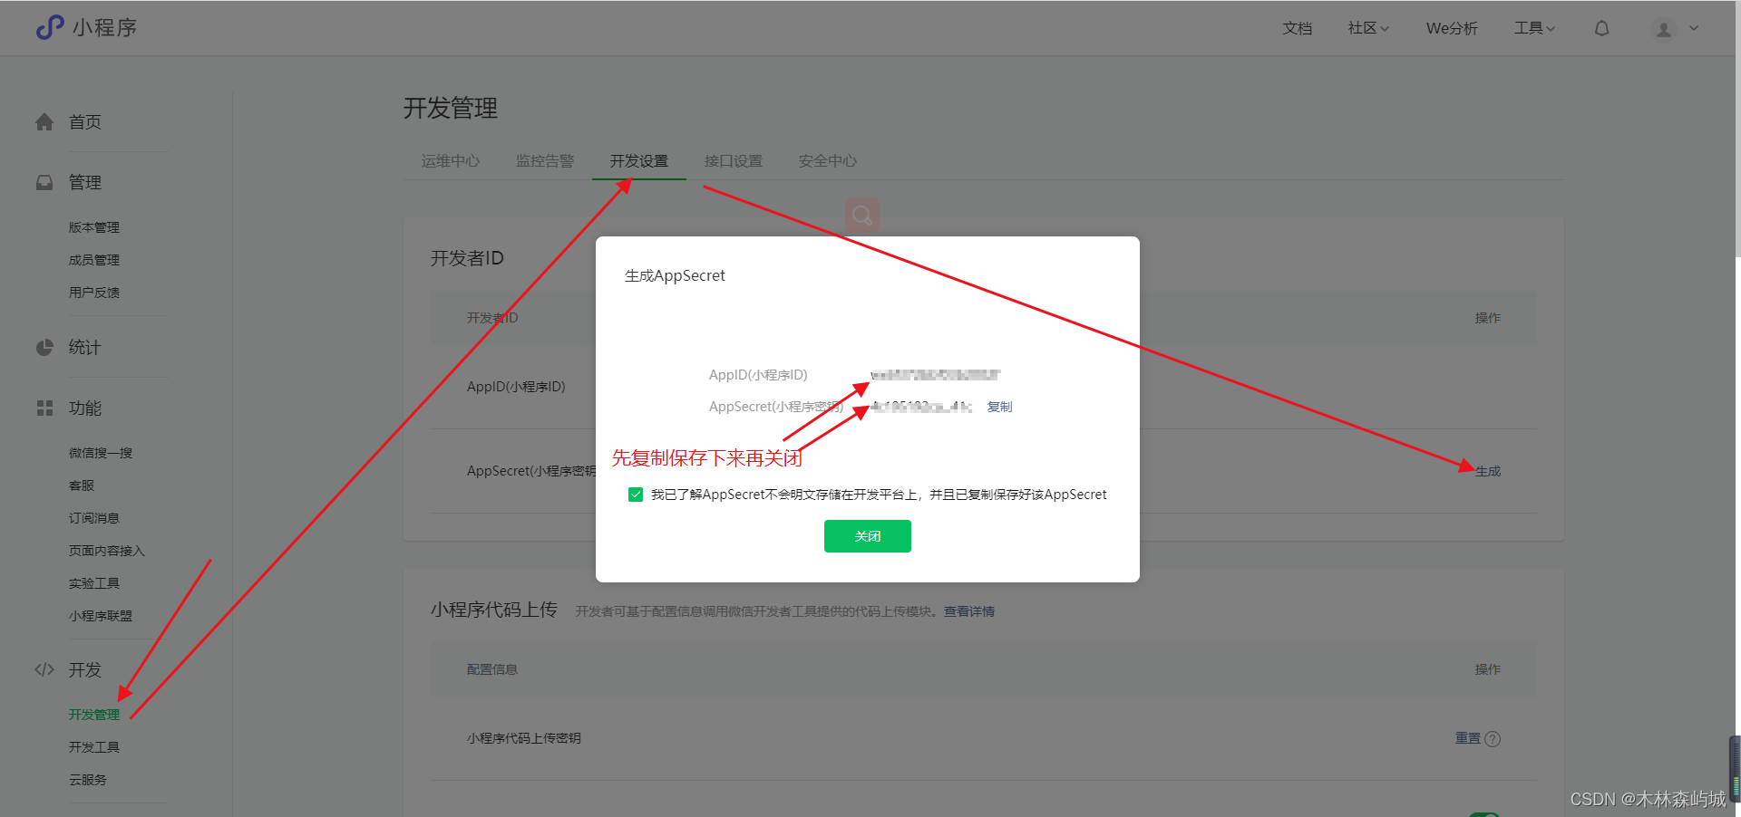Uncheck the AppSecret confirmation checkbox
The width and height of the screenshot is (1741, 817).
point(635,494)
